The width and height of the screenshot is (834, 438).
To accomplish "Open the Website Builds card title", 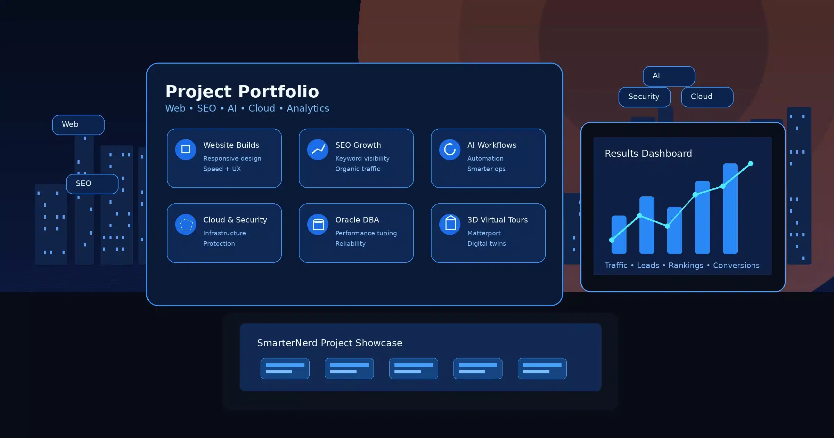I will (x=231, y=145).
